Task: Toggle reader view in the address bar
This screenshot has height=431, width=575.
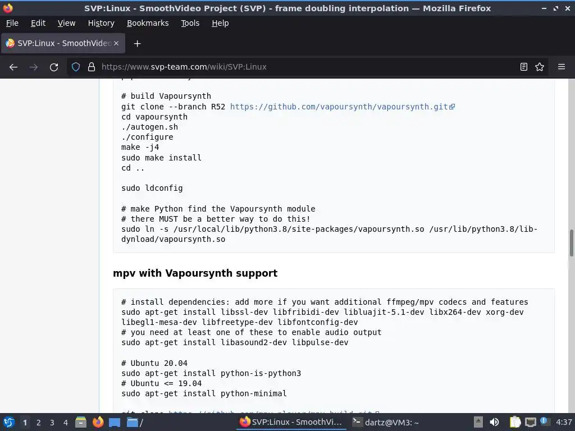Action: click(524, 67)
